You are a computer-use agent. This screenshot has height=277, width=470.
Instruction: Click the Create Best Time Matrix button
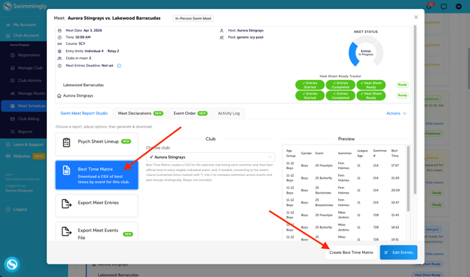pos(351,252)
